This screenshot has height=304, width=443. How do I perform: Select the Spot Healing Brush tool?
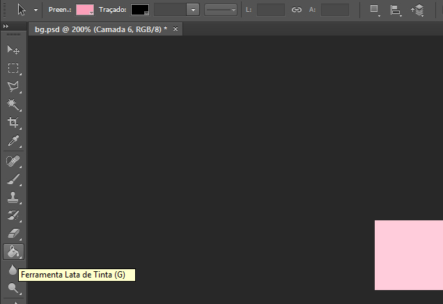point(13,162)
